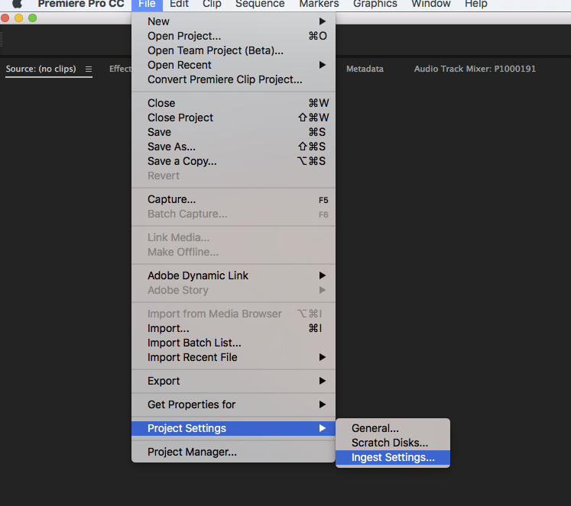
Task: Switch to the Source (no clips) tab
Action: (41, 69)
